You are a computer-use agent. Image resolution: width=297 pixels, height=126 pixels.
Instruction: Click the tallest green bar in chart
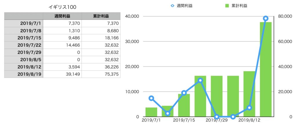266,69
